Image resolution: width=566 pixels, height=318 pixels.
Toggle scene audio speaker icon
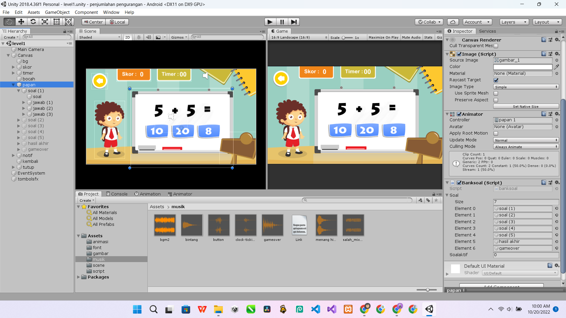point(148,37)
